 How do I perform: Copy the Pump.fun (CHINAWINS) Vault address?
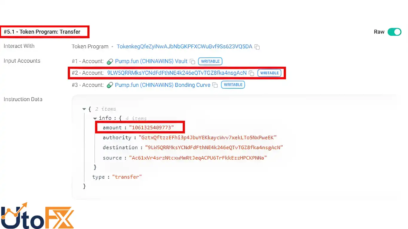tap(193, 61)
